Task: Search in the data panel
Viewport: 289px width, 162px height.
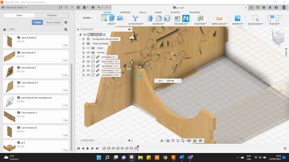Action: pos(66,7)
